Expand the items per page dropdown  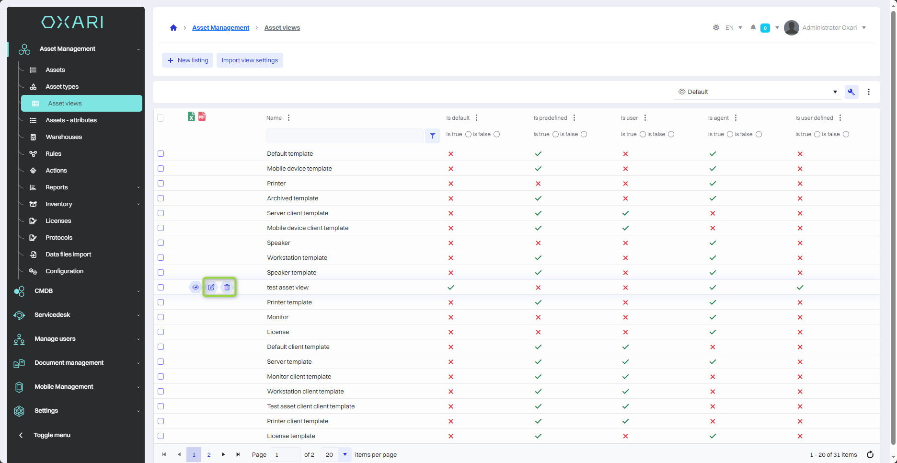pos(345,454)
